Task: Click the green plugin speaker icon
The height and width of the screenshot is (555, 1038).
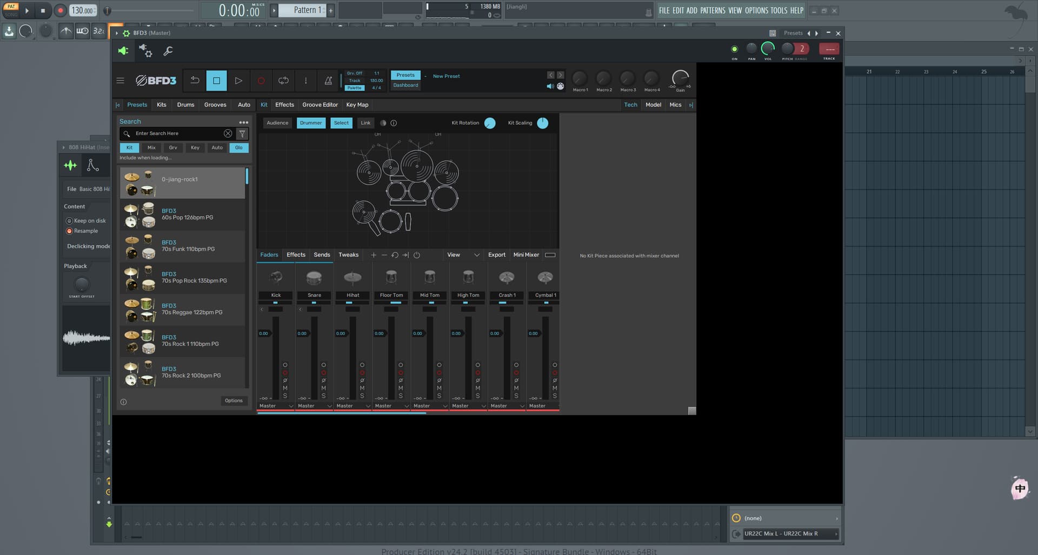Action: coord(123,51)
